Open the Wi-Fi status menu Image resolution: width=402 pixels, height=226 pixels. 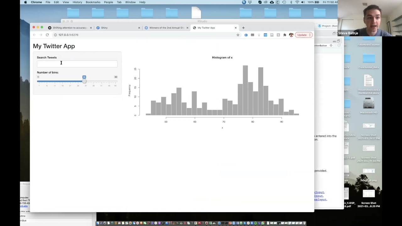(297, 2)
